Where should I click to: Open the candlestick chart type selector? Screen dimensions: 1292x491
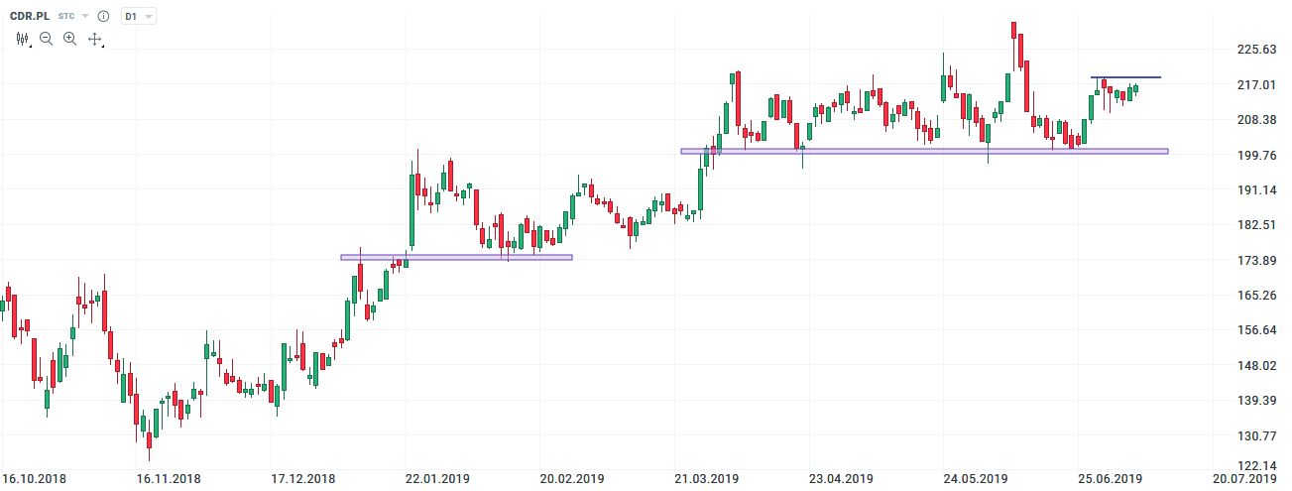24,39
